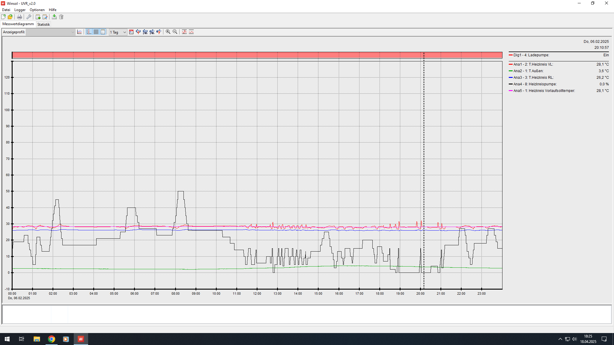The image size is (614, 345).
Task: Open the Logger menu
Action: click(x=20, y=10)
